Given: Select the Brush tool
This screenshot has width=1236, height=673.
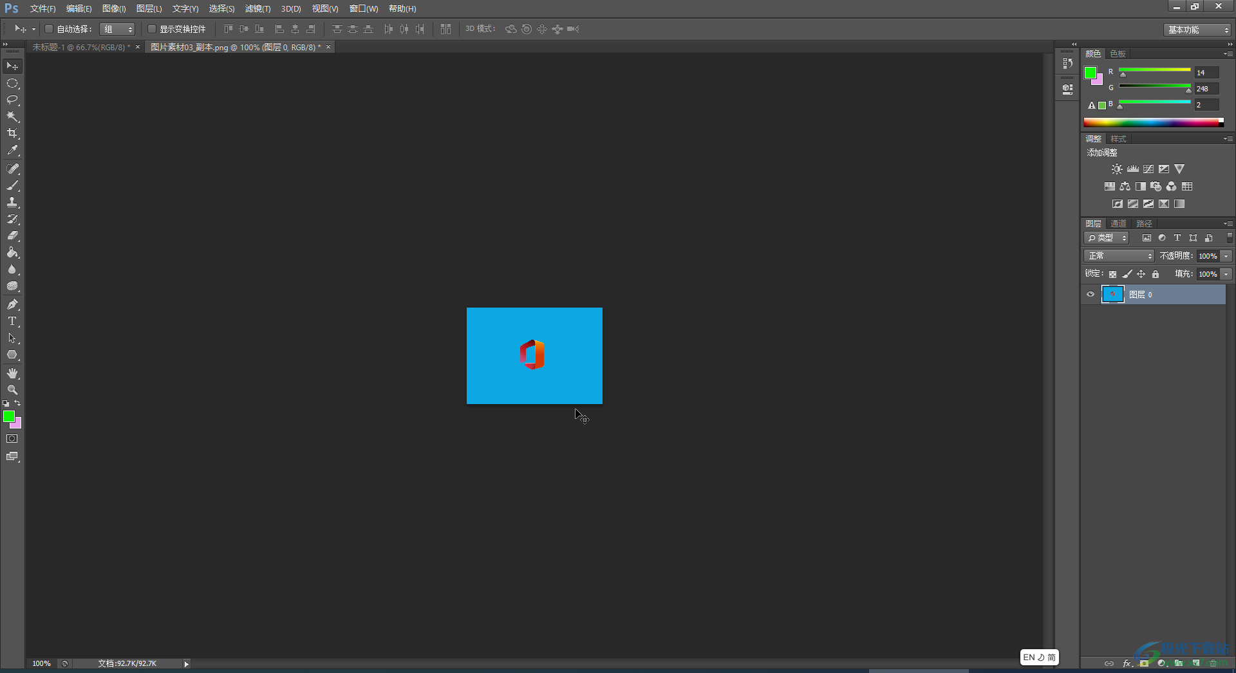Looking at the screenshot, I should pyautogui.click(x=12, y=185).
